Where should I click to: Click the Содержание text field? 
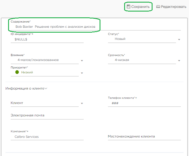point(96,27)
